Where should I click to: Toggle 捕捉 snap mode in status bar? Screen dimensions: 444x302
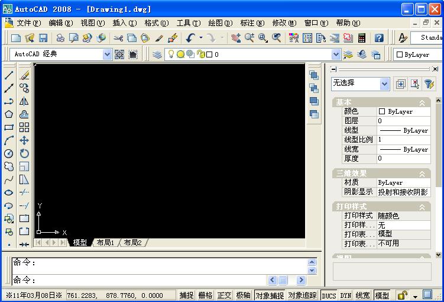tap(187, 295)
